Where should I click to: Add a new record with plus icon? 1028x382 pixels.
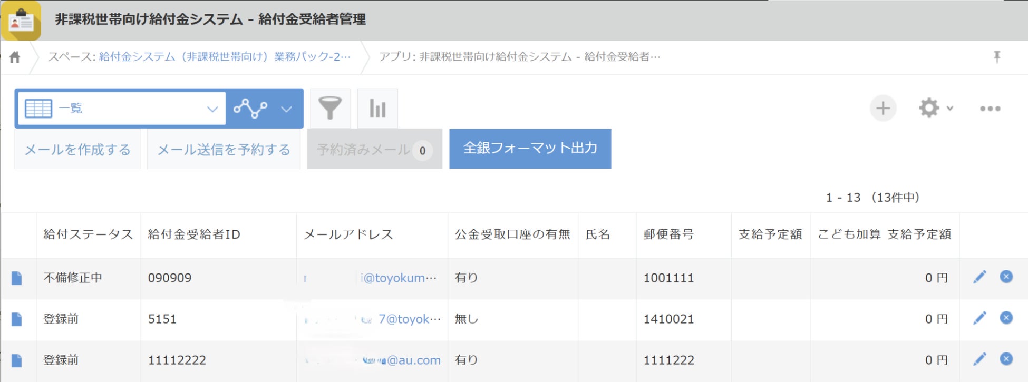(x=883, y=109)
